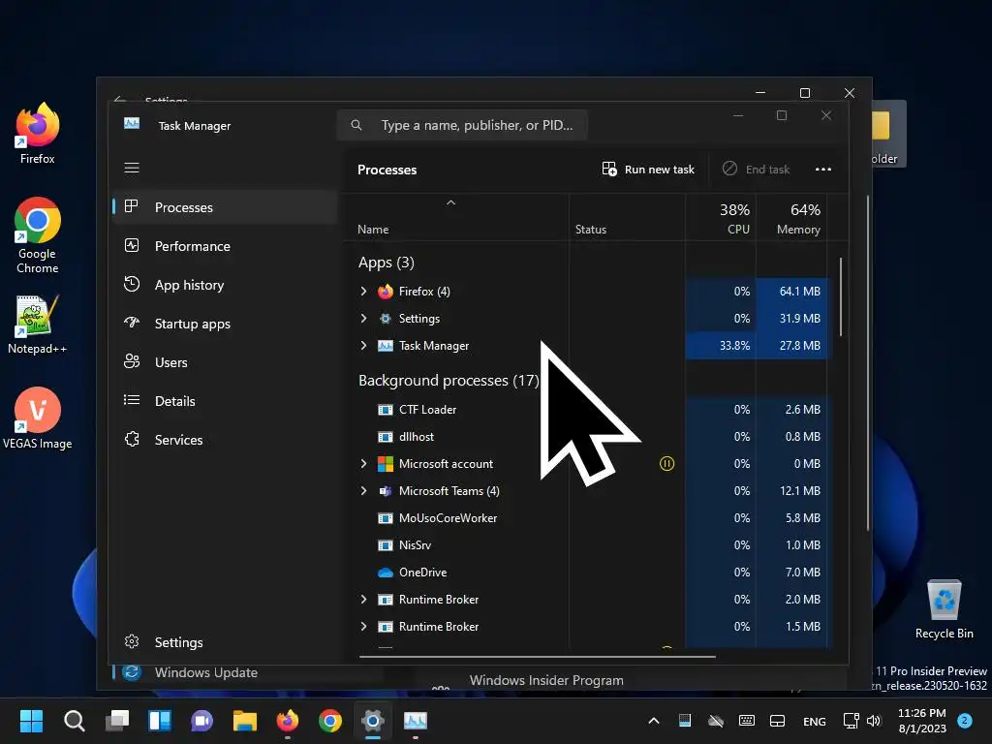Click the horizontal scrollbar under process list
992x744 pixels.
(x=537, y=657)
